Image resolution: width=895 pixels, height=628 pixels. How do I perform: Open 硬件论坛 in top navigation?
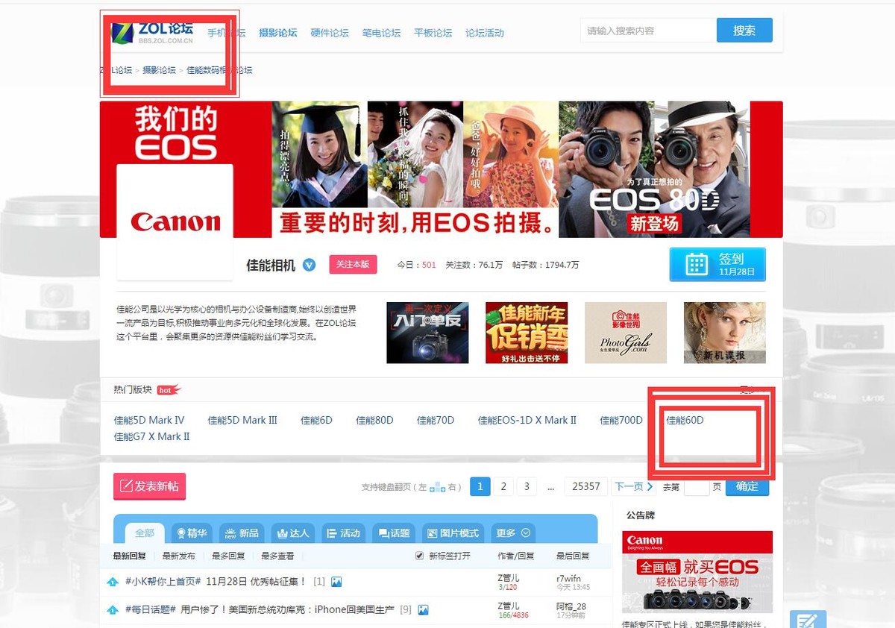pos(330,33)
